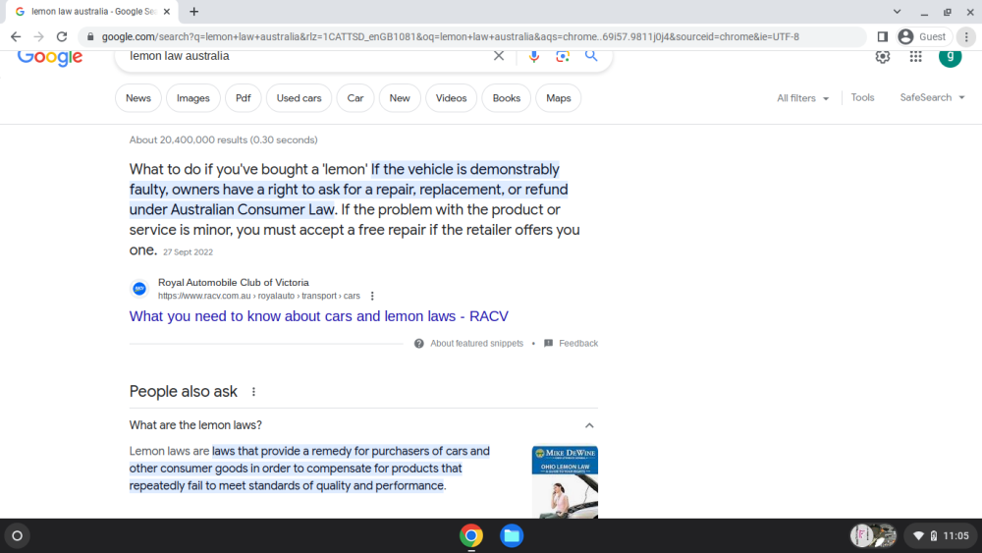
Task: Click Chrome icon in the shelf
Action: pyautogui.click(x=471, y=536)
